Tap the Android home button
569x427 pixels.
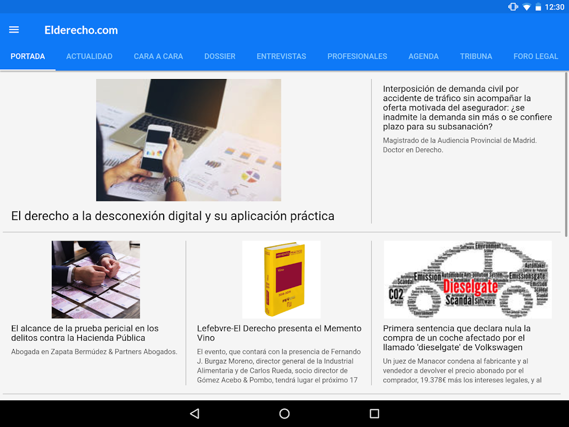point(285,414)
